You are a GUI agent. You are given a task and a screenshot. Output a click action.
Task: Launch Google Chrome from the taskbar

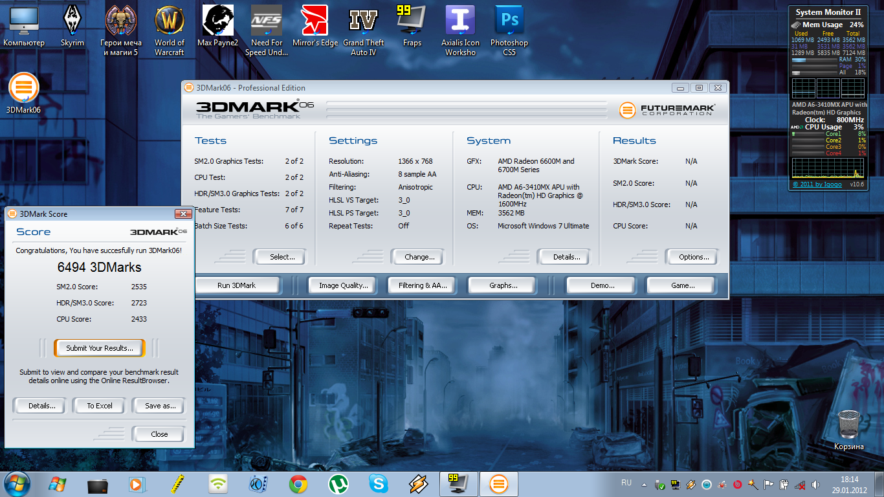click(298, 484)
